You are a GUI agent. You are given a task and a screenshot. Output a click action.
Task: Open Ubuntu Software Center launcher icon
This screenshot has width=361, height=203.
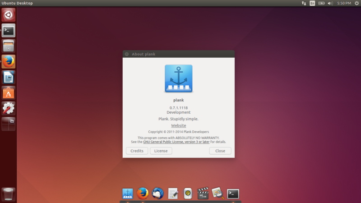click(8, 93)
